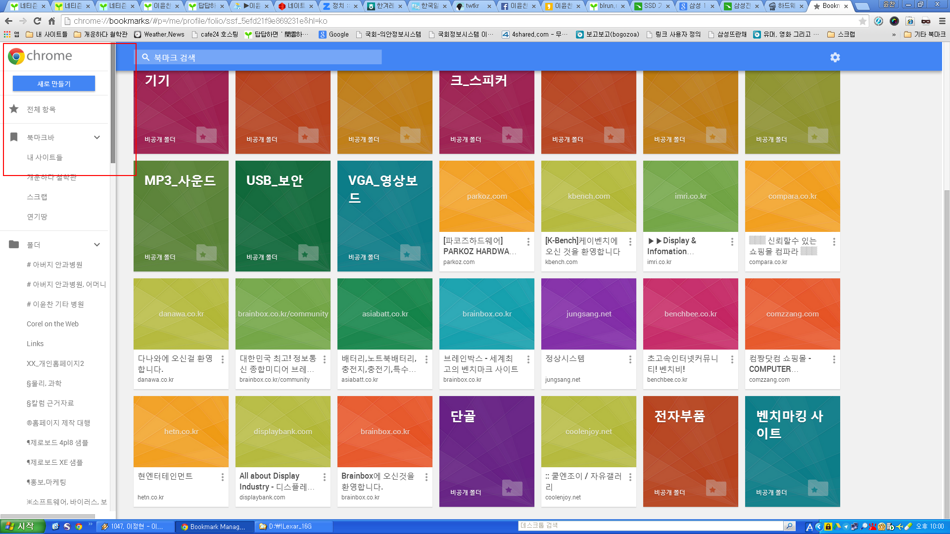950x534 pixels.
Task: Open more options for the jungsang.net card
Action: click(630, 359)
